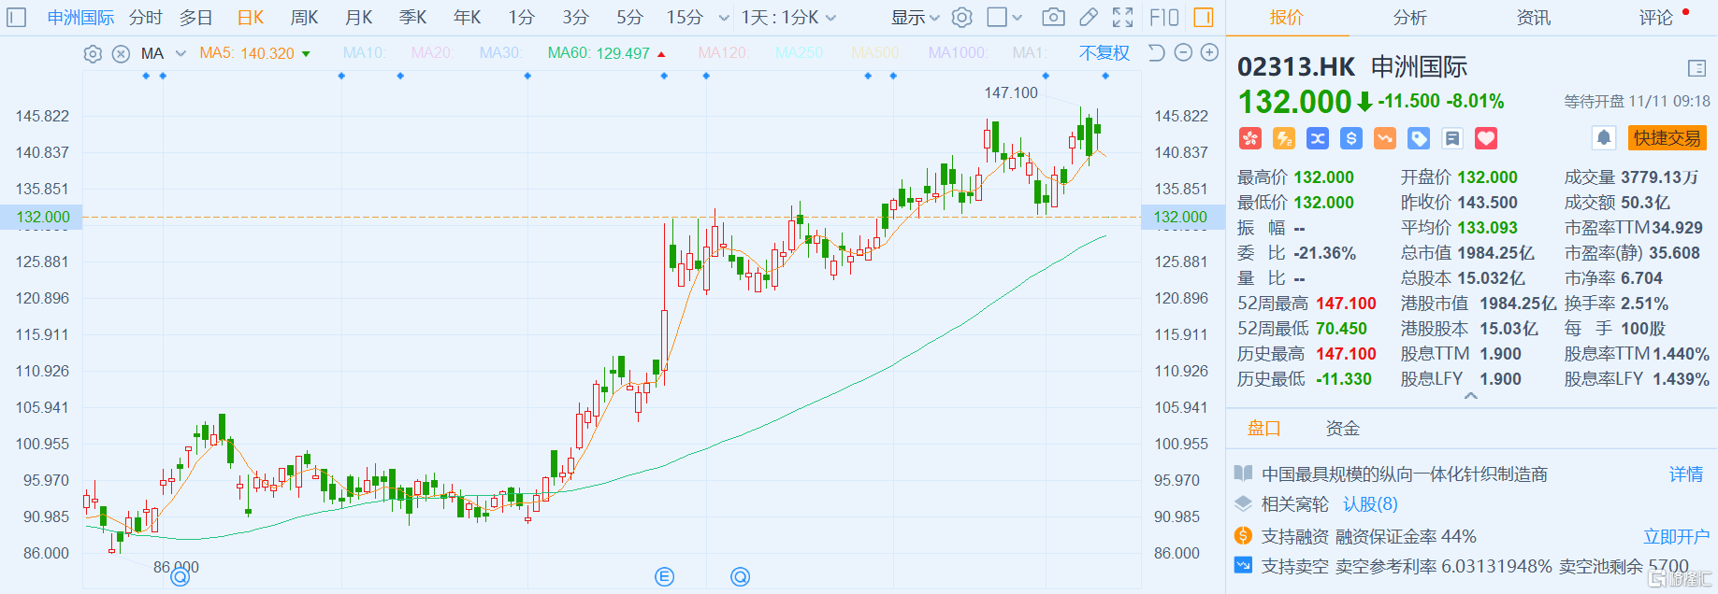Select the 年K yearly candlestick tab

(467, 18)
